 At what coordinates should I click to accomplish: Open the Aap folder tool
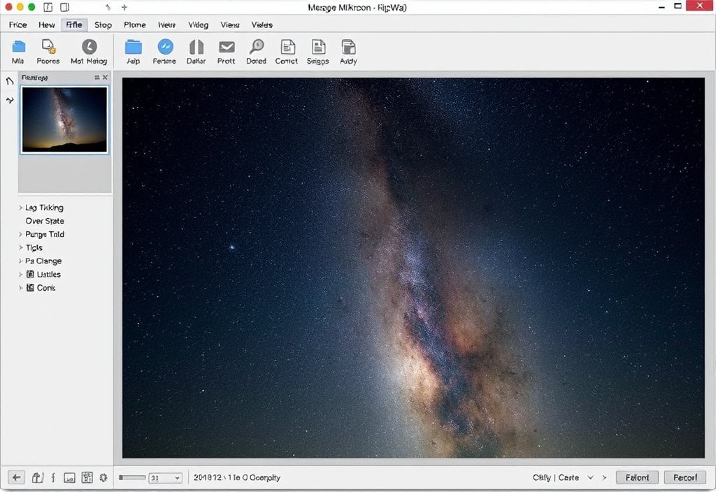click(x=133, y=51)
